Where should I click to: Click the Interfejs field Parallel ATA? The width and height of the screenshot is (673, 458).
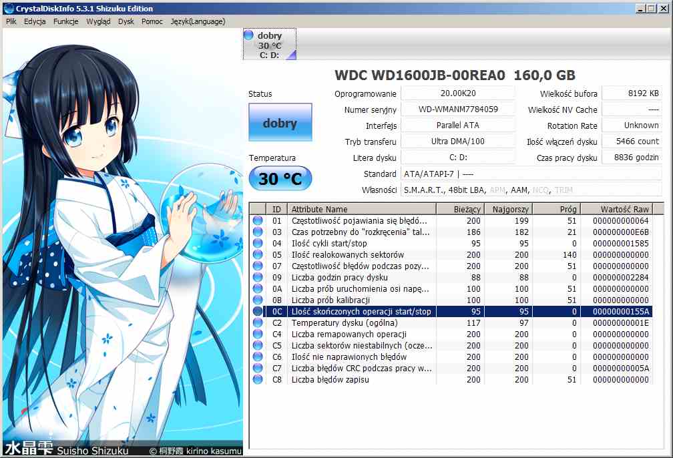pos(458,126)
